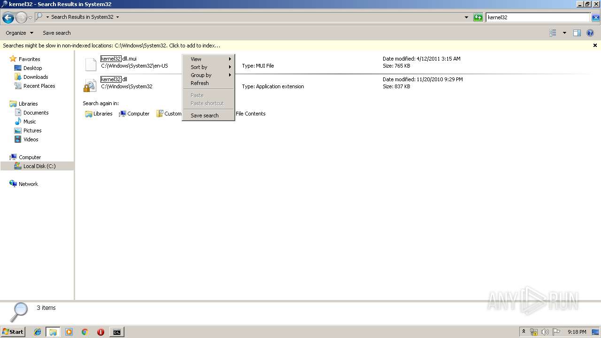Select the kernel32.dll application extension icon
This screenshot has height=338, width=601.
tap(90, 85)
